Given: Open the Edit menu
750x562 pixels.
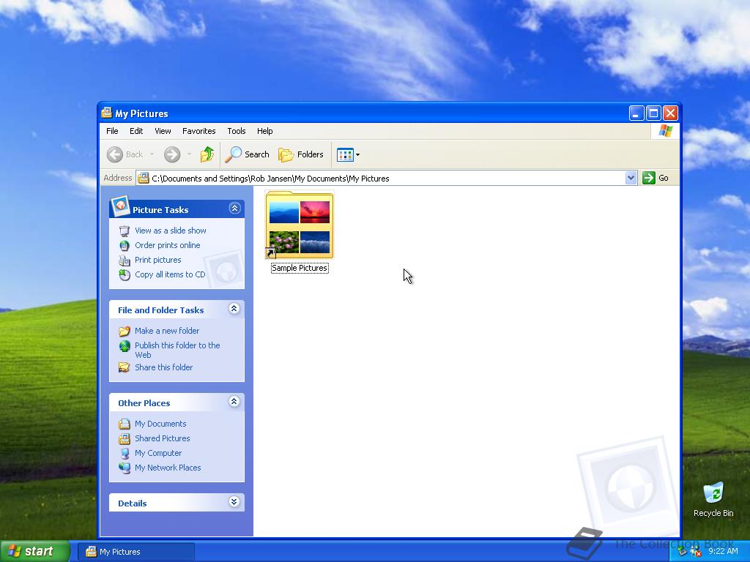Looking at the screenshot, I should (x=136, y=131).
